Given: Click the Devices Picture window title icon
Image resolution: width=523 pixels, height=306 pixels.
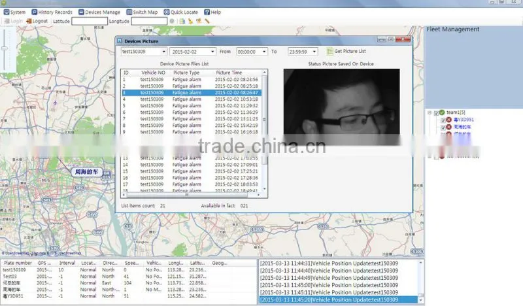Looking at the screenshot, I should [x=120, y=41].
